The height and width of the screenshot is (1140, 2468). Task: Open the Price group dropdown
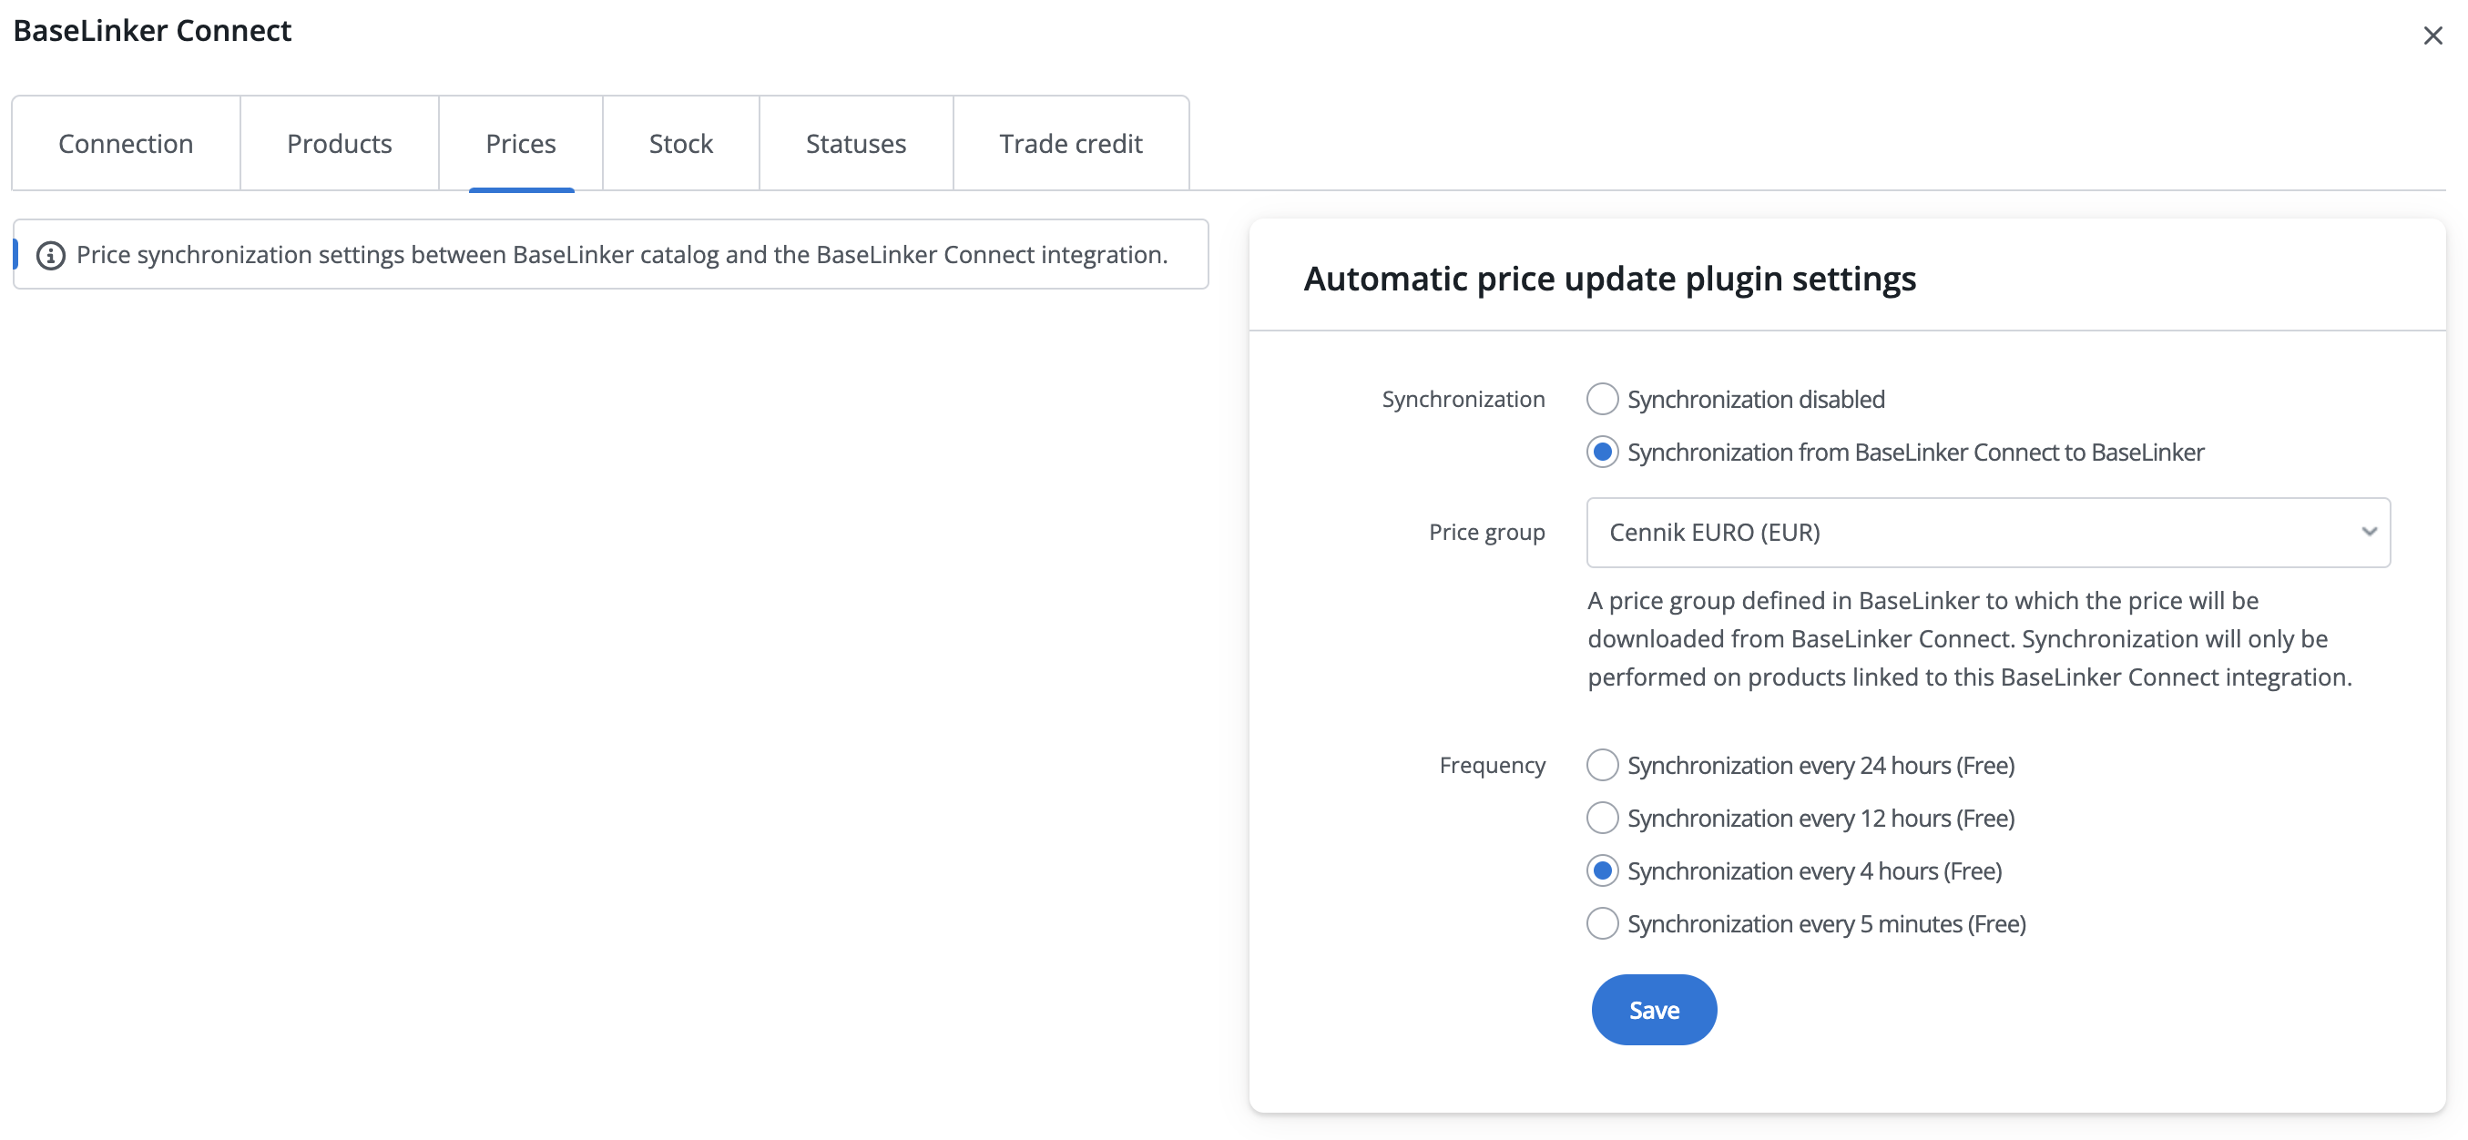[x=1973, y=533]
